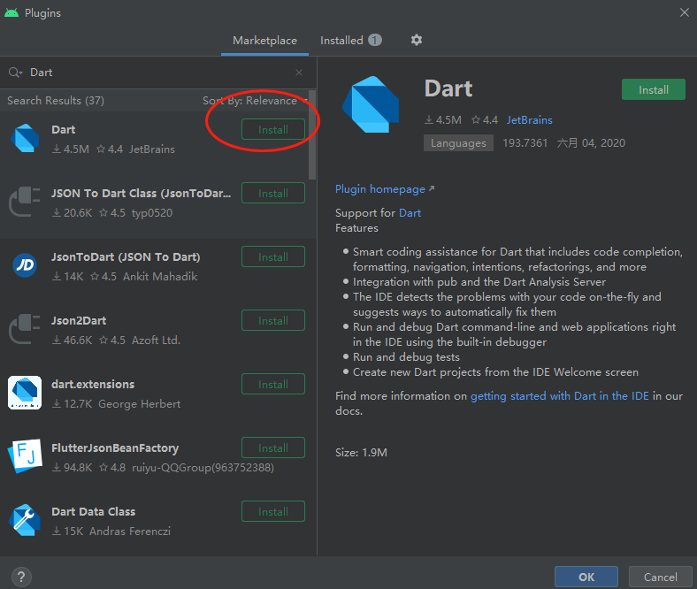Select the dart.extensions plugin title
Image resolution: width=697 pixels, height=589 pixels.
(x=93, y=384)
